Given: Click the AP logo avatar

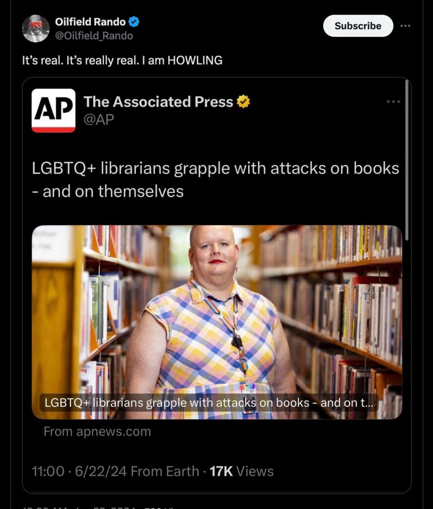Looking at the screenshot, I should (x=54, y=110).
